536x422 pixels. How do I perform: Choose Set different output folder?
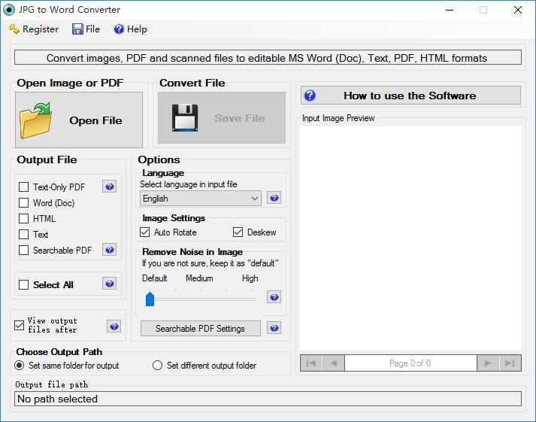tap(157, 366)
